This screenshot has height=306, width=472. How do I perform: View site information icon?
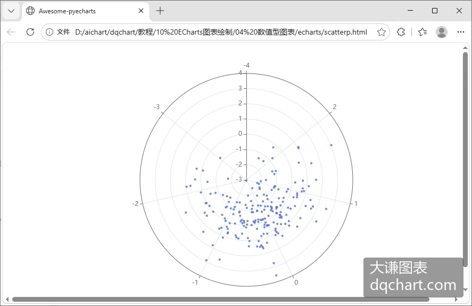[49, 32]
